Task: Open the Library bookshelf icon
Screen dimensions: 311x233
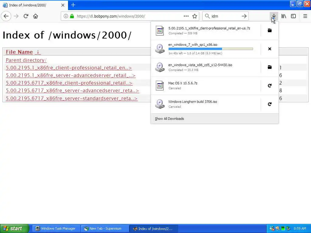Action: (x=284, y=16)
